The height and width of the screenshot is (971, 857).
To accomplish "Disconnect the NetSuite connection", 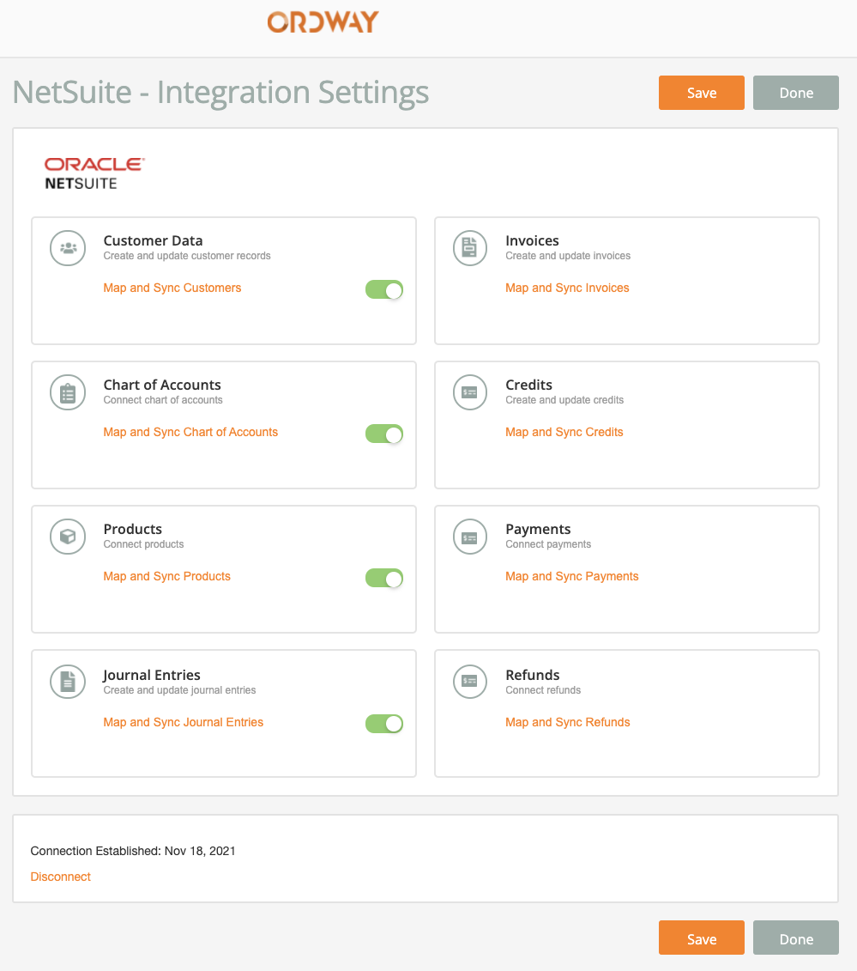I will point(61,877).
